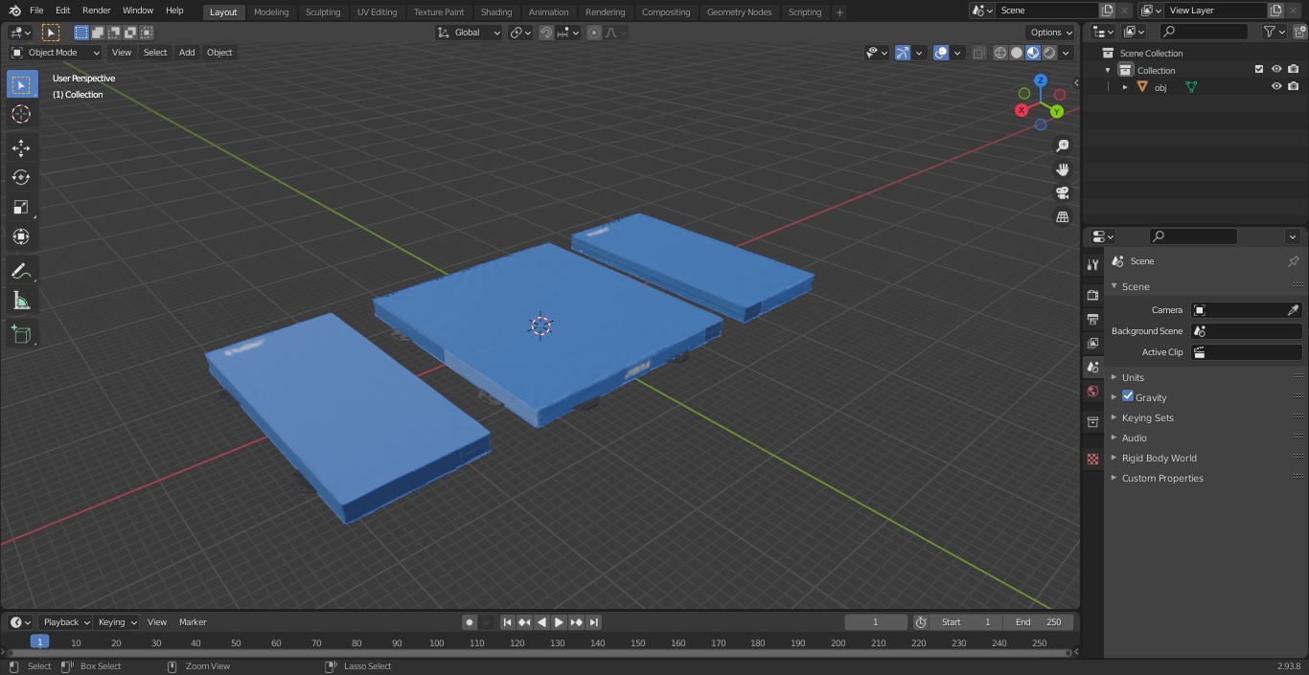Toggle the camera view icon
Screen dimensions: 1309x675
pyautogui.click(x=1062, y=192)
